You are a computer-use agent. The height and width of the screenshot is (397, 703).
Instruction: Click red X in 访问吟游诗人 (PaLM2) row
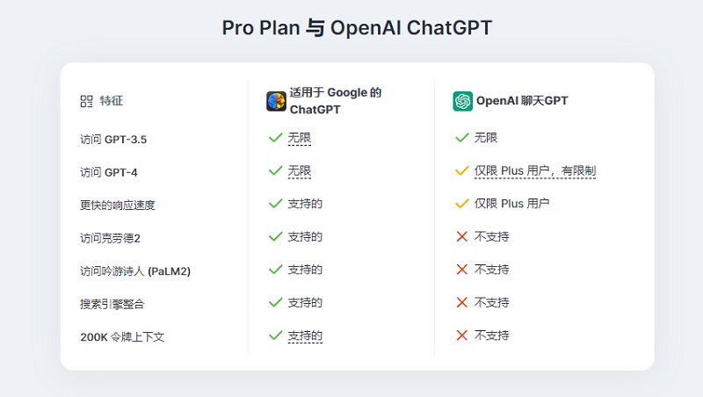pyautogui.click(x=462, y=270)
